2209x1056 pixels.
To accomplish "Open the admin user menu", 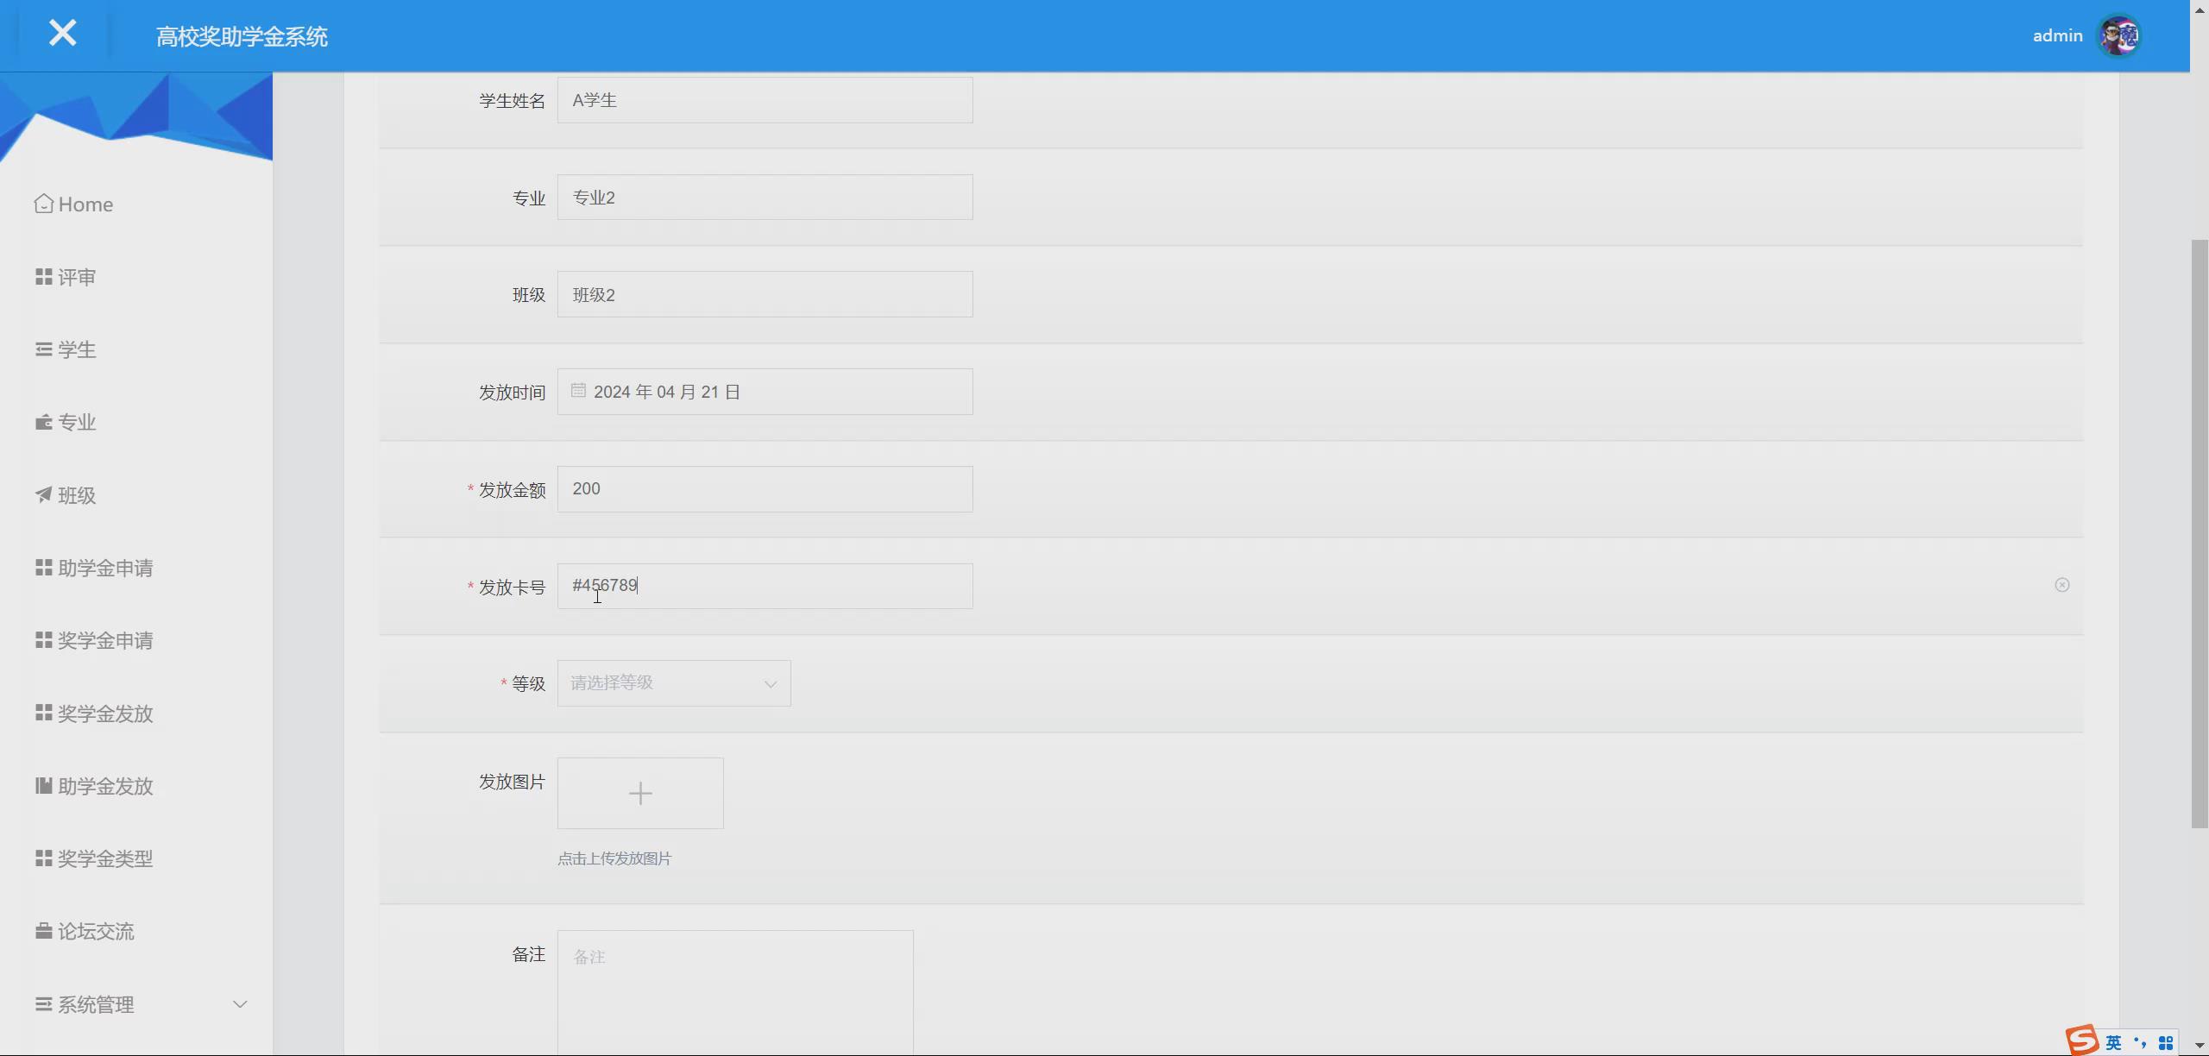I will tap(2057, 36).
